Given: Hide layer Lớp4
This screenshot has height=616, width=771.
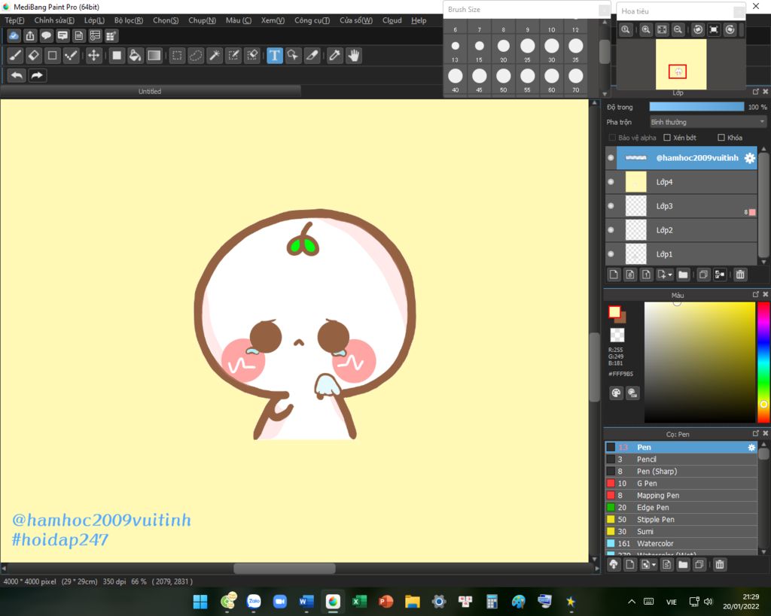Looking at the screenshot, I should click(x=611, y=182).
